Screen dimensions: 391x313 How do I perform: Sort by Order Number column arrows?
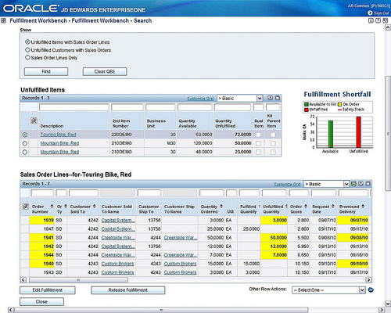coord(52,207)
